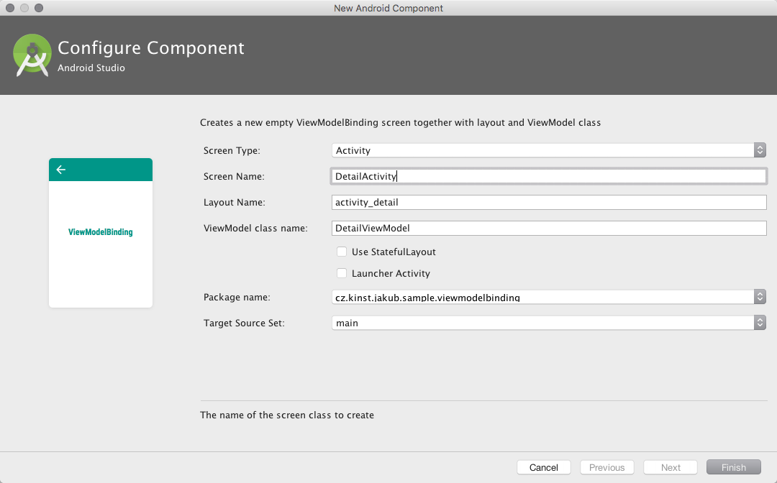Click the 'Package name:' label
Screen dimensions: 777x483
pos(237,297)
